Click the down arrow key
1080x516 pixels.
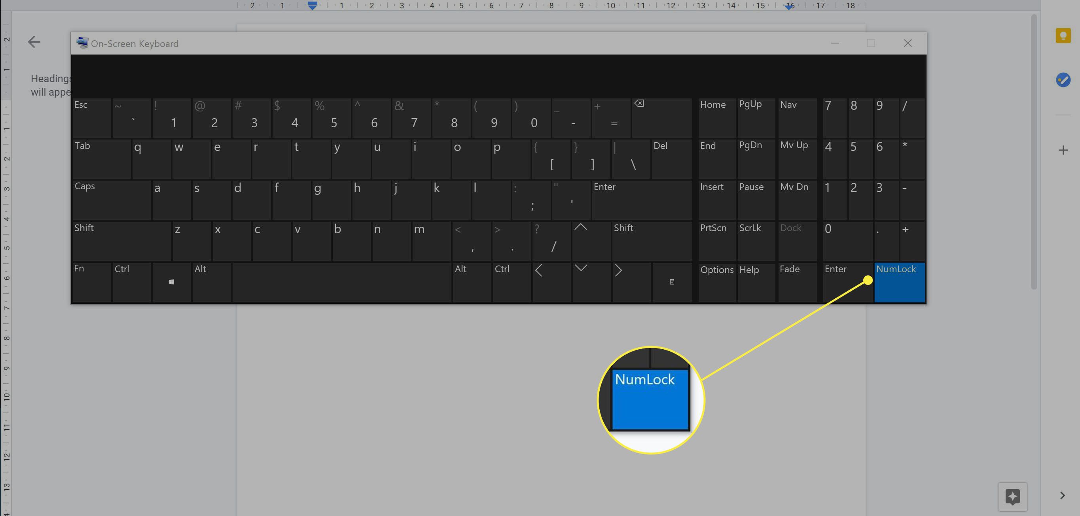tap(591, 282)
